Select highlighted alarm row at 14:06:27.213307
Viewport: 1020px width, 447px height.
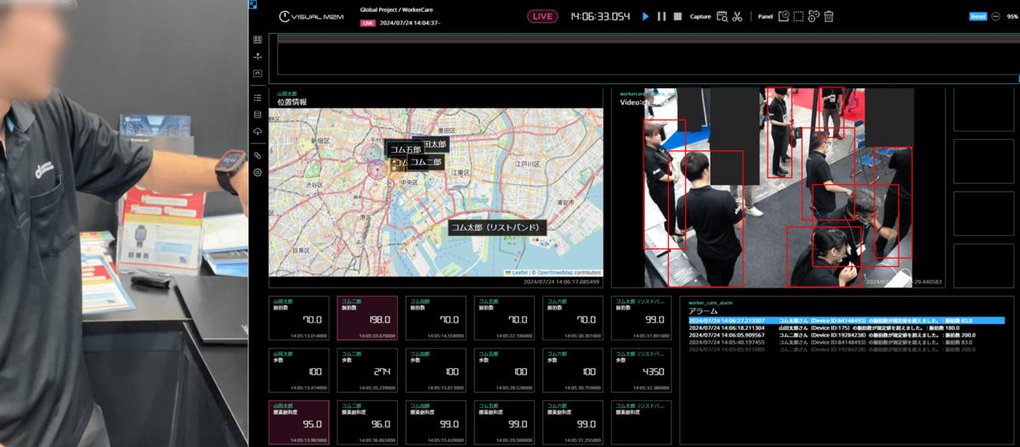click(846, 321)
